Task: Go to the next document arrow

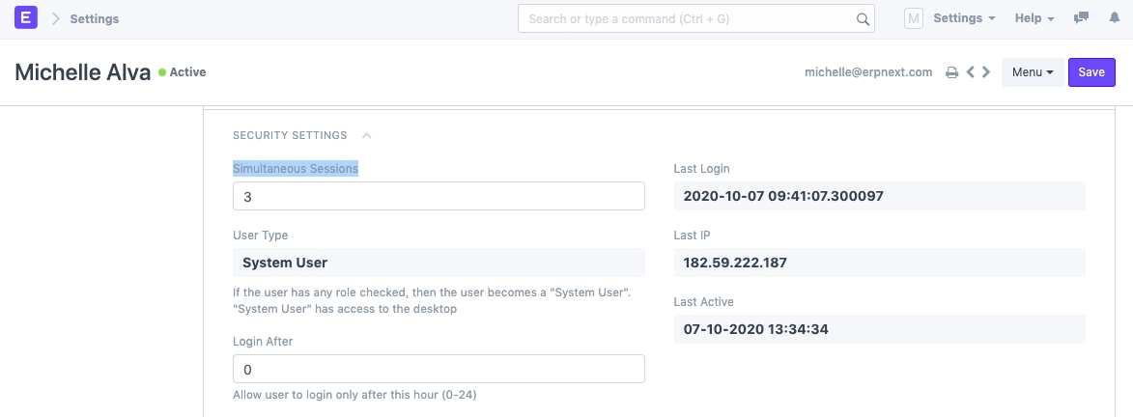Action: pos(986,72)
